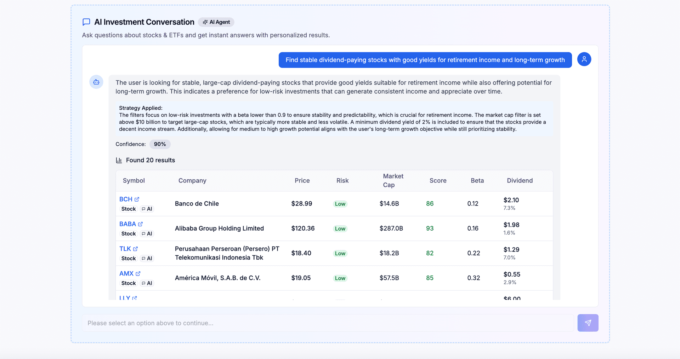Viewport: 680px width, 359px height.
Task: Click the AI badge under BCH
Action: click(x=147, y=209)
